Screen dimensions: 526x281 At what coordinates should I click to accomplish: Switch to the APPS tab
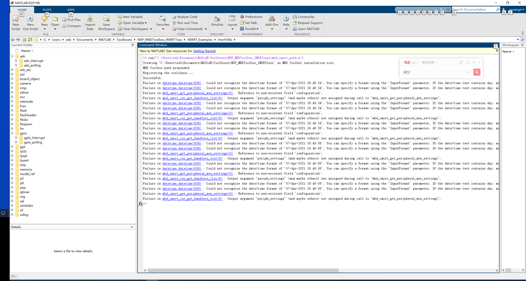coord(71,9)
